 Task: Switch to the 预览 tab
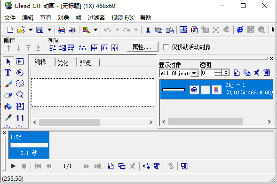88,63
